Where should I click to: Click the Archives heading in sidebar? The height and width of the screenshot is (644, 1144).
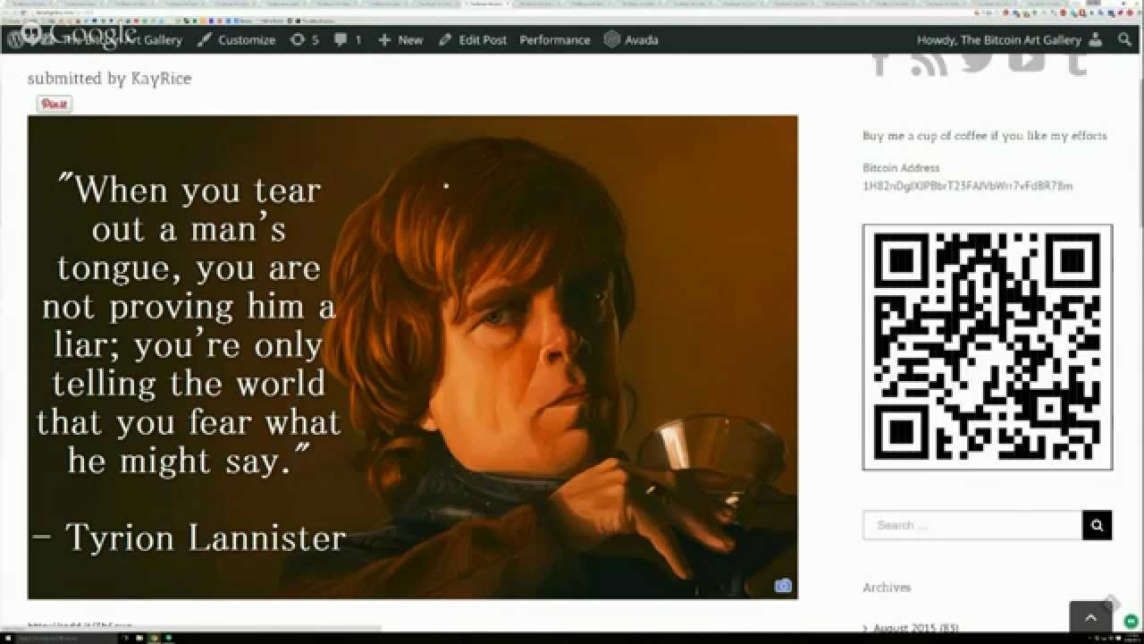click(887, 588)
